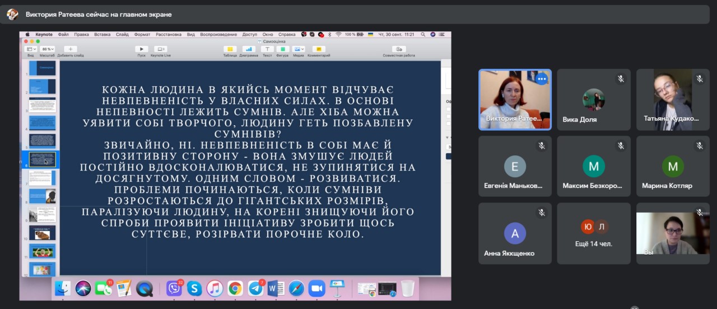Viewport: 717px width, 309px height.
Task: Click the muted microphone icon on Вика Доля tile
Action: [621, 79]
